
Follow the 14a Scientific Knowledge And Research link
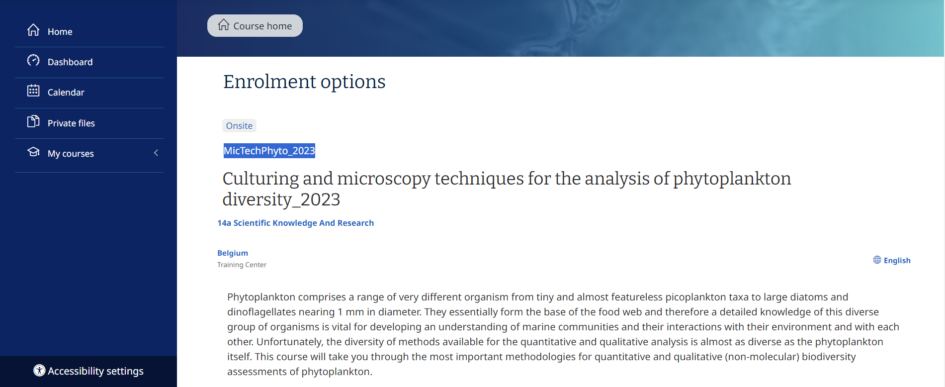coord(295,223)
